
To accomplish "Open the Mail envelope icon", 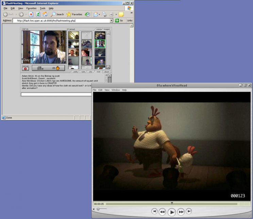I will click(x=96, y=15).
